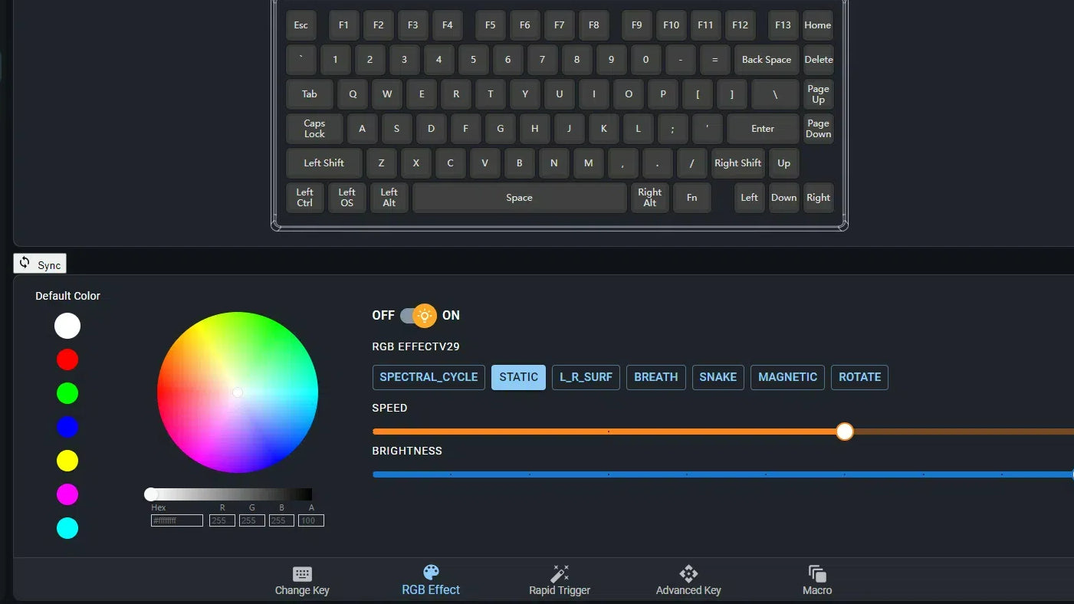Click the Hex color input field
This screenshot has width=1074, height=604.
tap(177, 520)
